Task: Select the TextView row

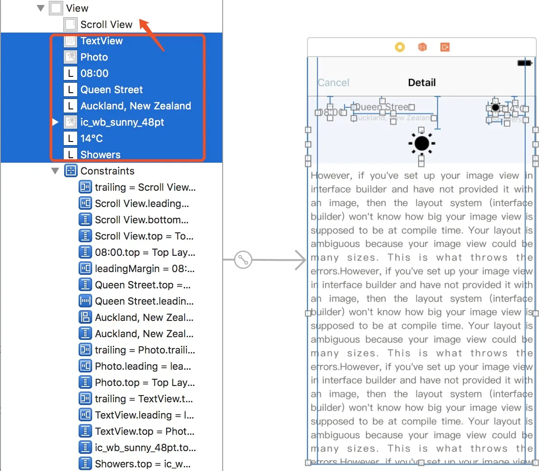Action: pyautogui.click(x=111, y=41)
